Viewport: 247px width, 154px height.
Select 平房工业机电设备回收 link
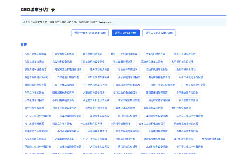191,77
